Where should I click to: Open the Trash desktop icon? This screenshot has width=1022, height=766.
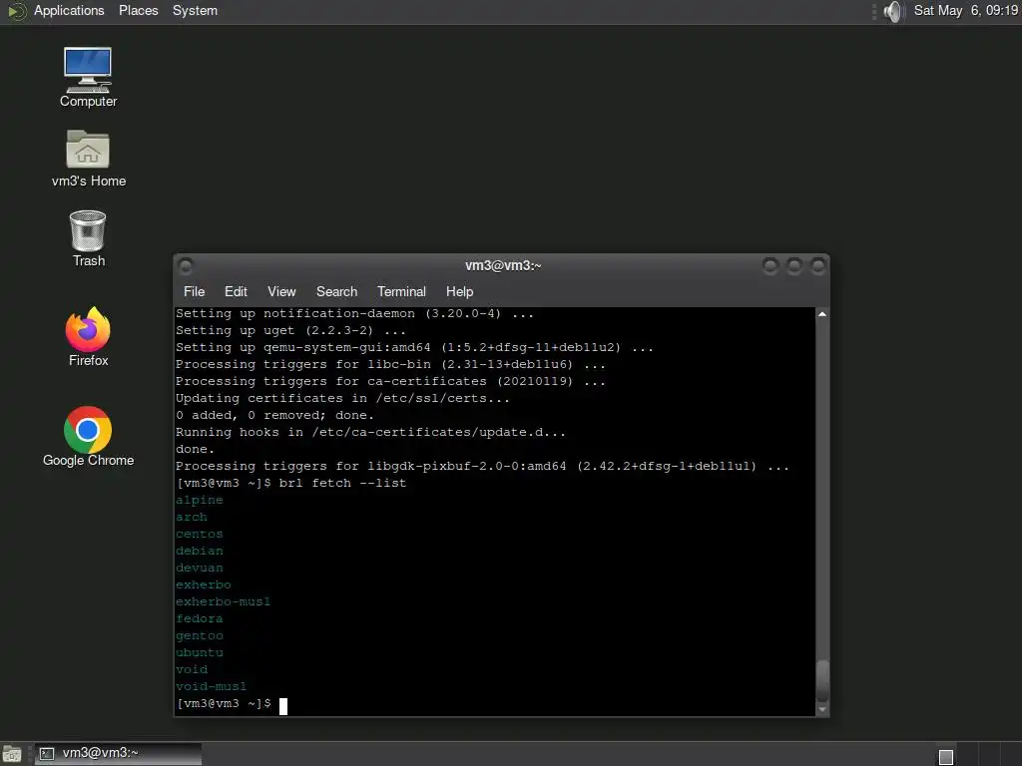[88, 238]
